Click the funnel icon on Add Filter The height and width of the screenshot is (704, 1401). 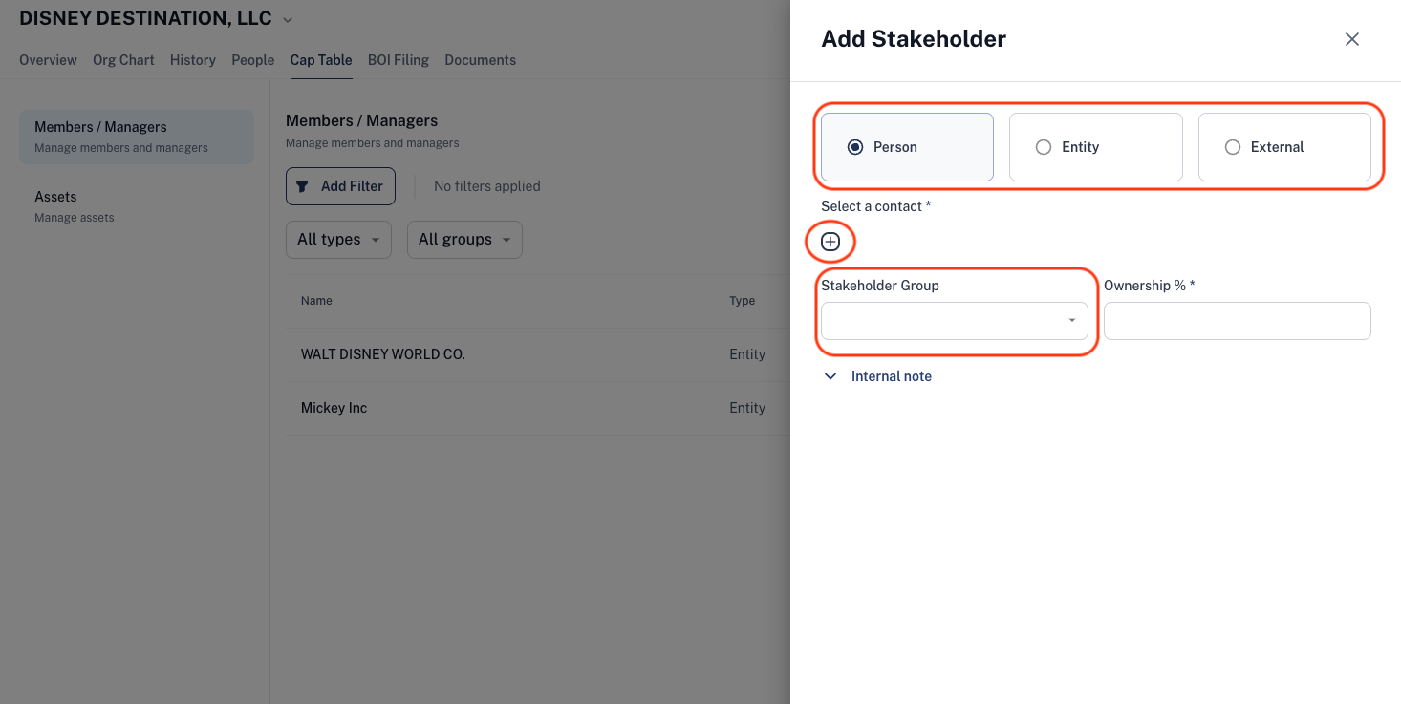point(302,186)
